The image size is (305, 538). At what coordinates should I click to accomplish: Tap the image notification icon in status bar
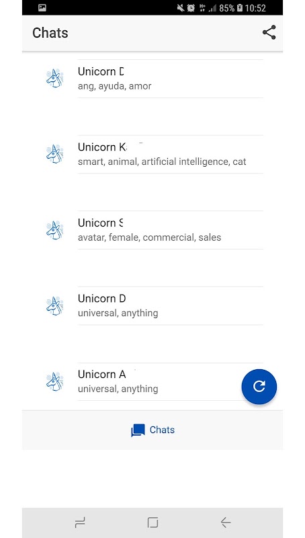[42, 8]
